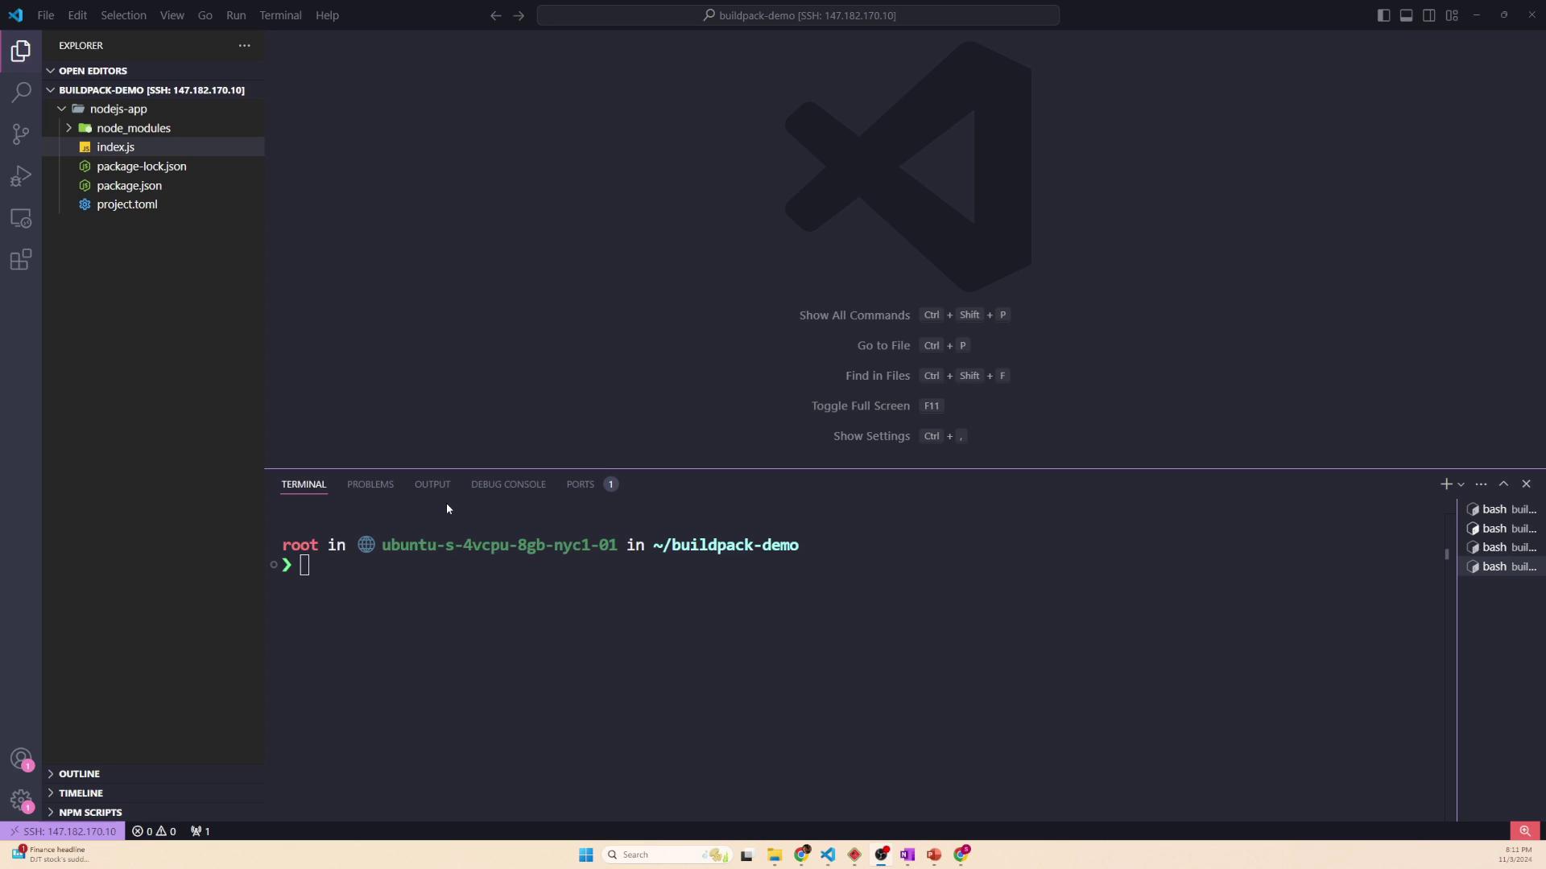The image size is (1546, 869).
Task: Open Source Control view
Action: tap(21, 134)
